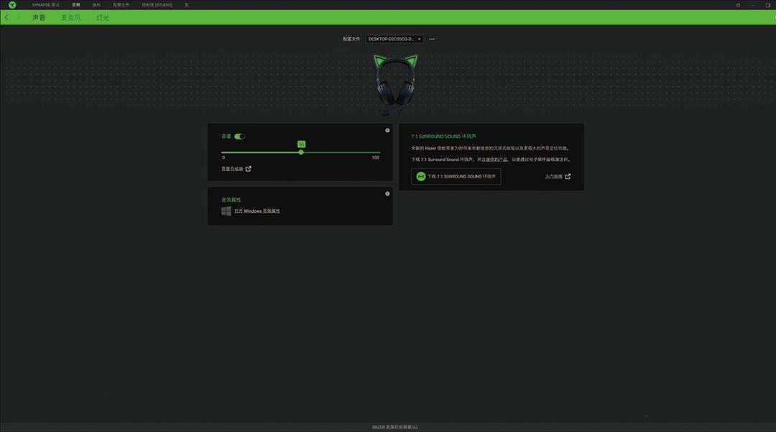Image resolution: width=776 pixels, height=432 pixels.
Task: Go forward with the right arrow
Action: point(18,17)
